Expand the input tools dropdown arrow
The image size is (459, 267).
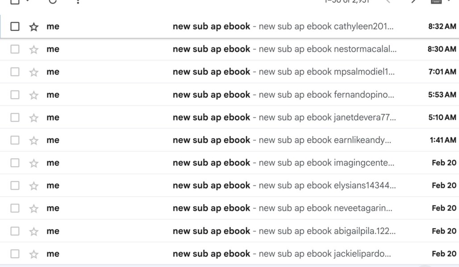click(449, 1)
